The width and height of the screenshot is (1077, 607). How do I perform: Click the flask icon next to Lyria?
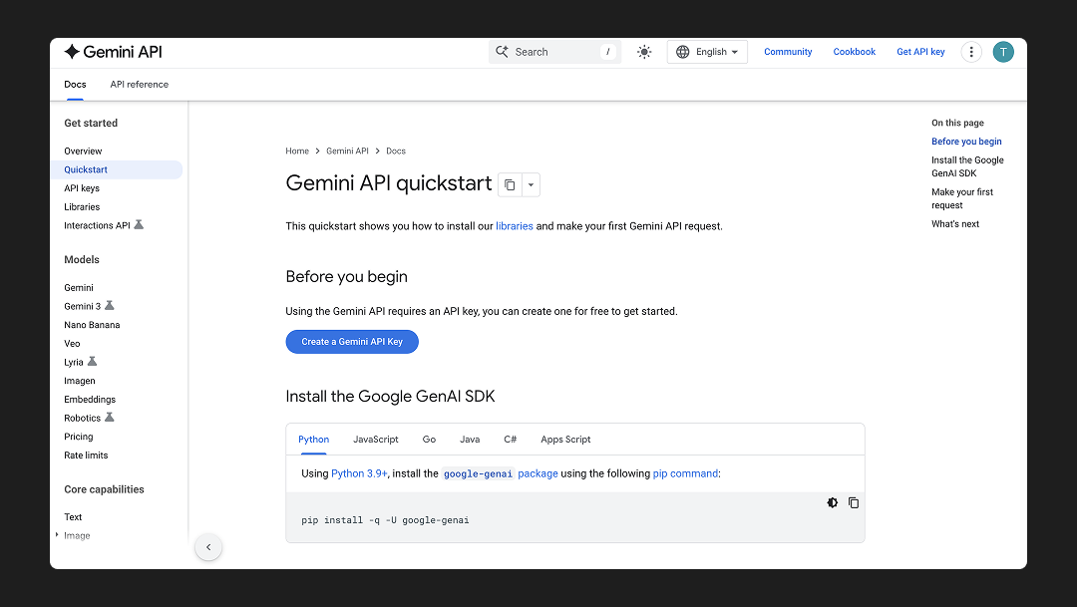point(92,361)
